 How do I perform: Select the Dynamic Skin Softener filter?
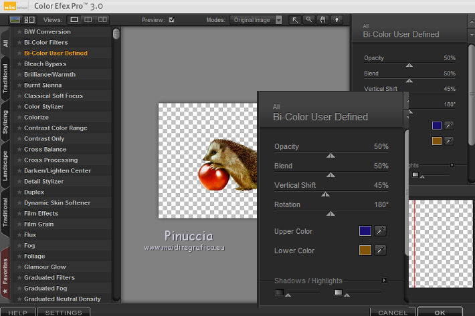[x=58, y=203]
